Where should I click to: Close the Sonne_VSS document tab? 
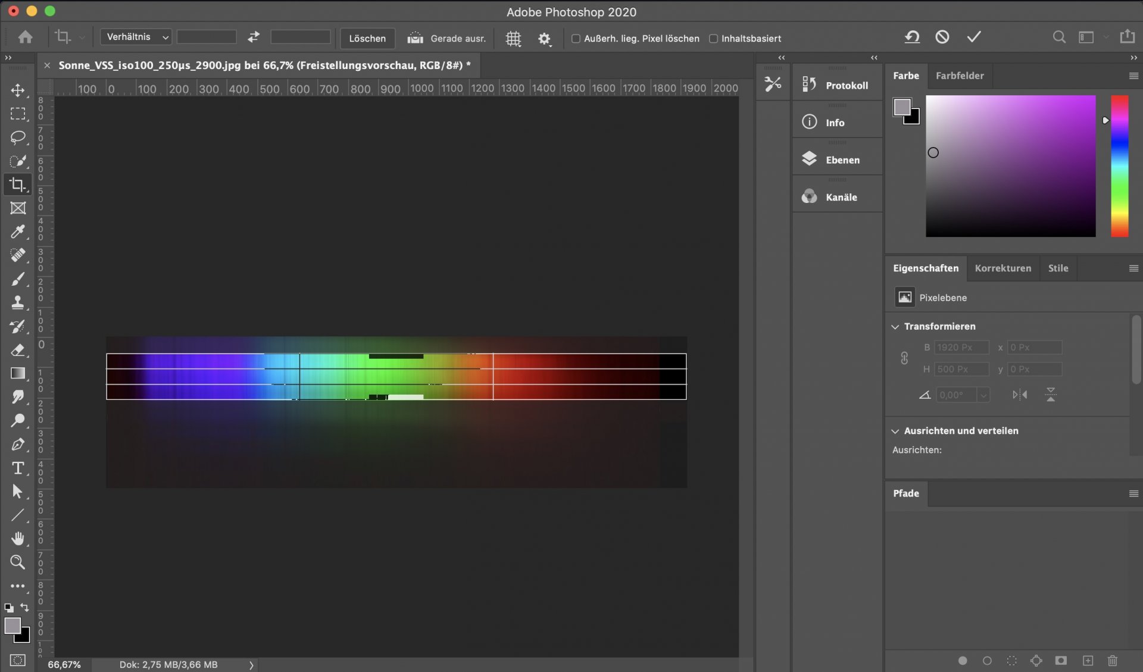[47, 65]
